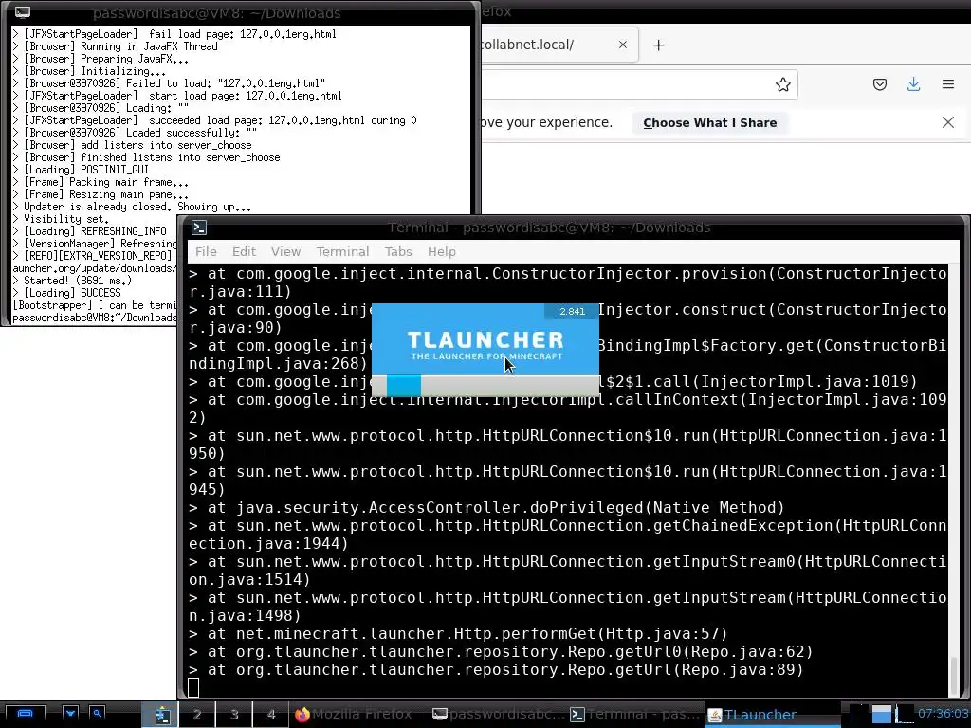971x728 pixels.
Task: Click the Terminal window title text
Action: point(549,227)
